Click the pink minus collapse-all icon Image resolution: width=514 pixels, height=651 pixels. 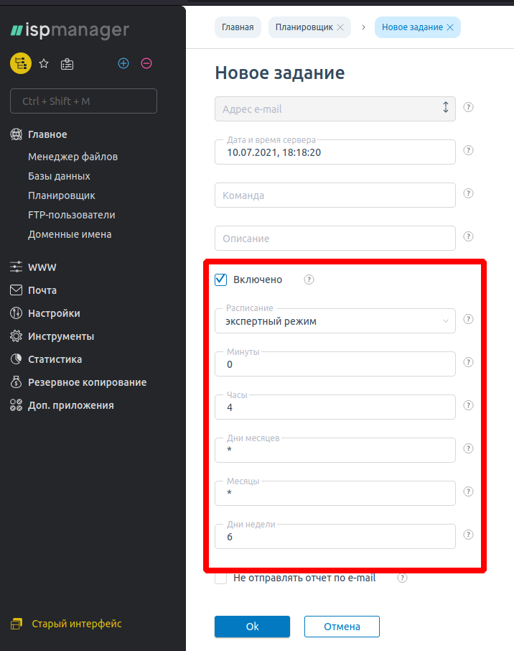coord(146,63)
